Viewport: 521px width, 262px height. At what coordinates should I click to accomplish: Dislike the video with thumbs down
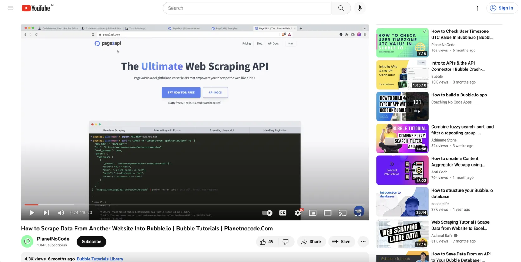(286, 242)
